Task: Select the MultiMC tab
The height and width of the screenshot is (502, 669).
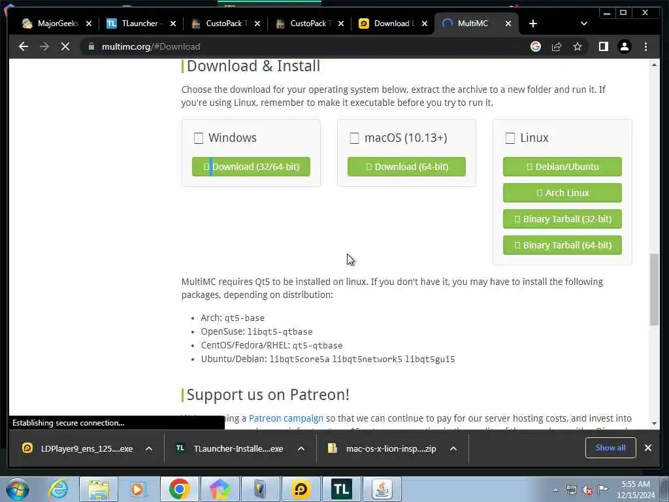Action: 472,24
